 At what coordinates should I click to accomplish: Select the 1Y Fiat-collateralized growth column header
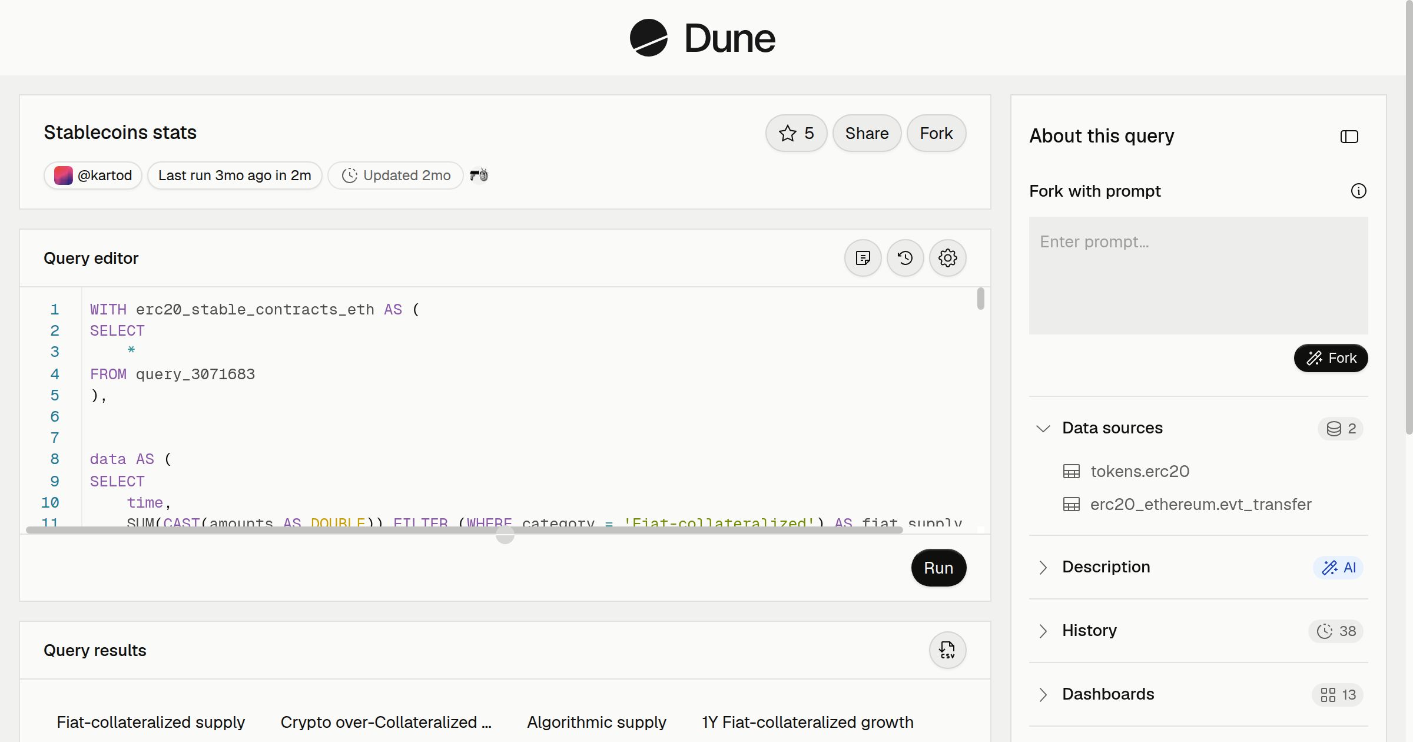tap(808, 722)
